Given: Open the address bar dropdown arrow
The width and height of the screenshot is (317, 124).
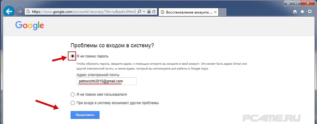Looking at the screenshot, I should pyautogui.click(x=144, y=12).
